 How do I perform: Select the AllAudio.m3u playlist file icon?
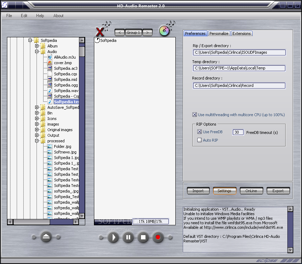pyautogui.click(x=50, y=57)
